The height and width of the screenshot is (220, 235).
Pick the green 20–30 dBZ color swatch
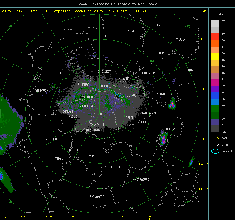pyautogui.click(x=215, y=109)
